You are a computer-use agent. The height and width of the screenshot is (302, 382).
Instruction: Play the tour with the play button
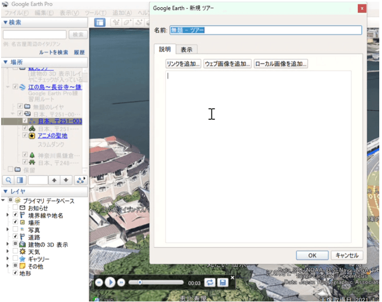[111, 282]
